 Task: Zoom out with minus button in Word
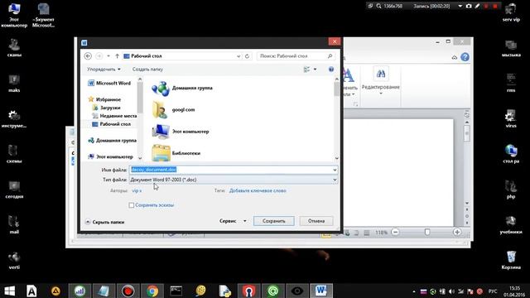point(395,232)
